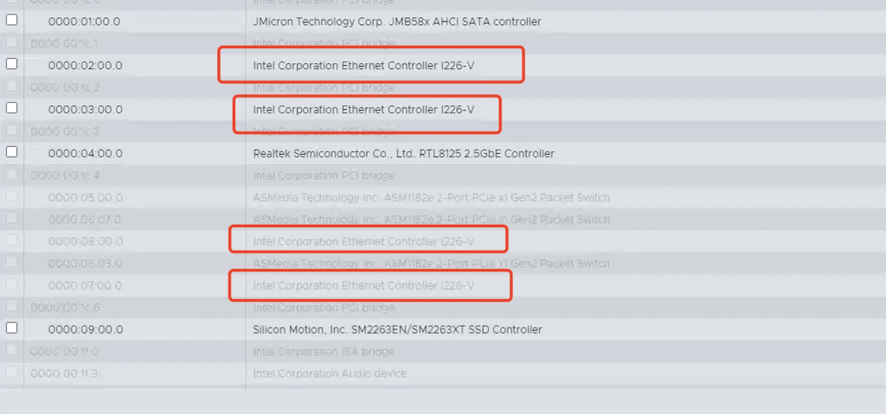The width and height of the screenshot is (886, 414).
Task: Click the JMicron JMB58x AHCI SATA controller name
Action: pos(396,22)
